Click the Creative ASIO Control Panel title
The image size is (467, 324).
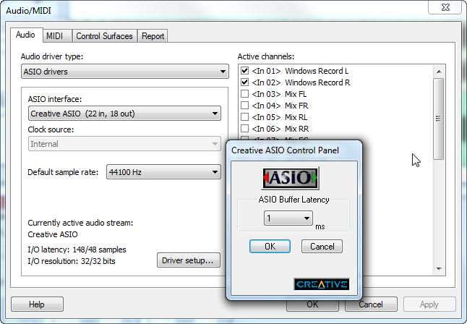285,150
